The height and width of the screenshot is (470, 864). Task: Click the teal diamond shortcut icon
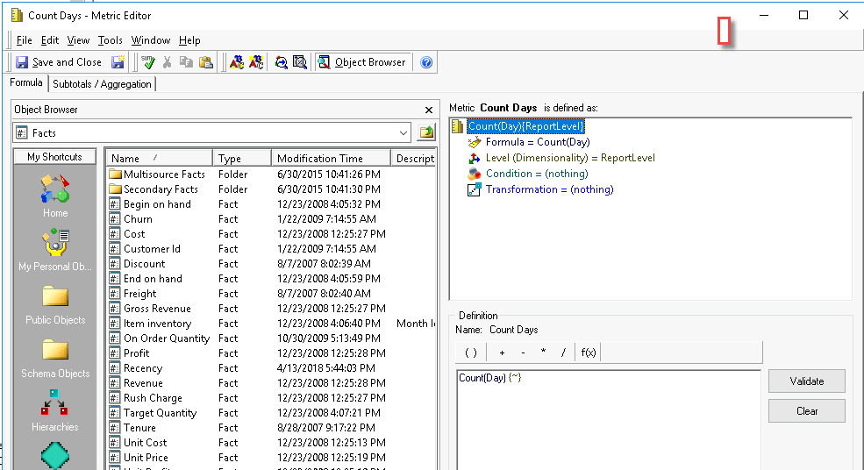pyautogui.click(x=55, y=455)
